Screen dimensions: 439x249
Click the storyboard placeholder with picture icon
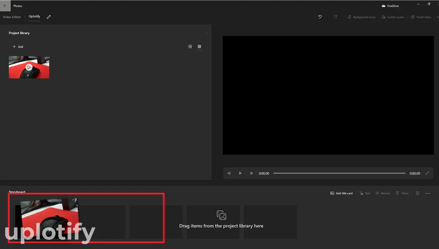213,222
